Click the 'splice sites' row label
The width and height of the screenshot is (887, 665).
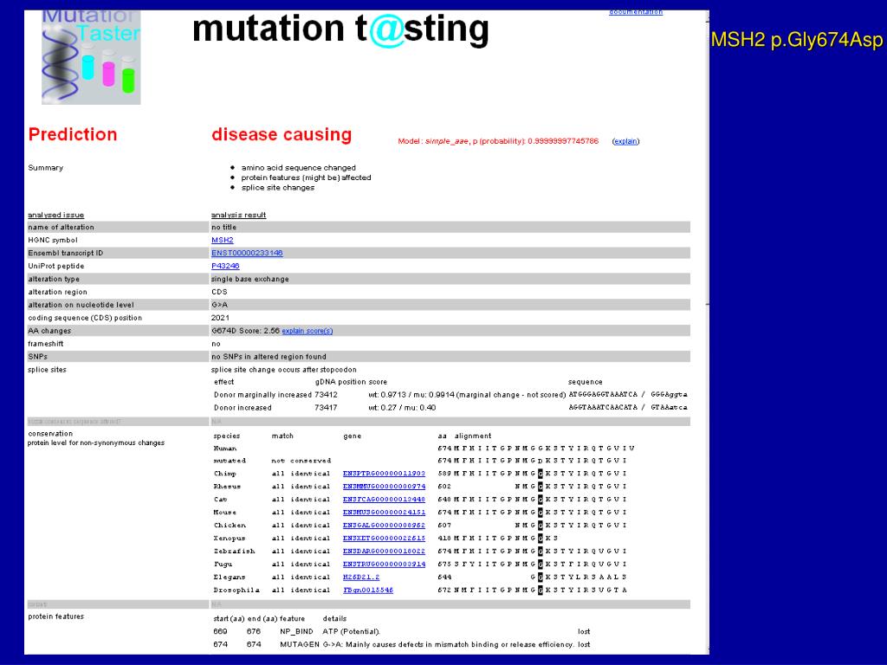tap(47, 371)
